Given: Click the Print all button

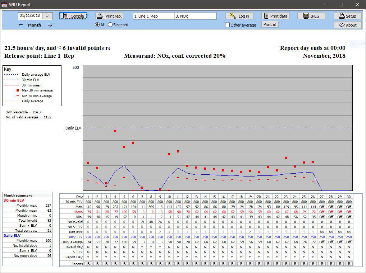Looking at the screenshot, I should pyautogui.click(x=270, y=24).
